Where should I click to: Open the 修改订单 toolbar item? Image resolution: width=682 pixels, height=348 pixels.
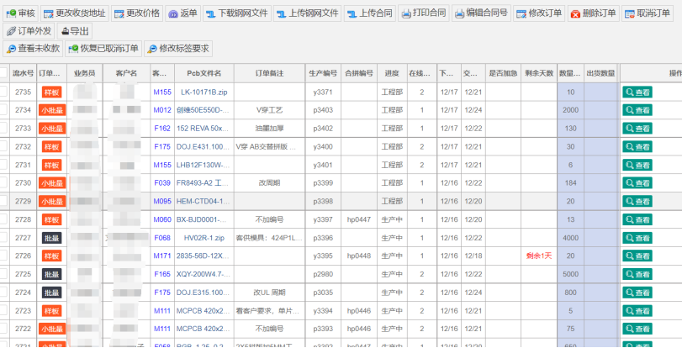point(537,14)
